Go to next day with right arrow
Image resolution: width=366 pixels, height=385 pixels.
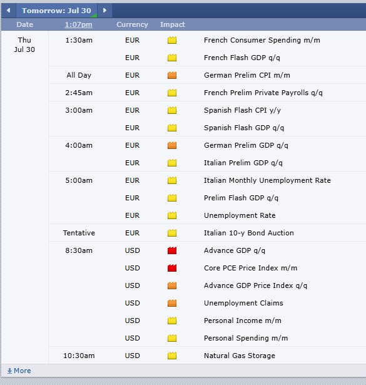pos(104,11)
